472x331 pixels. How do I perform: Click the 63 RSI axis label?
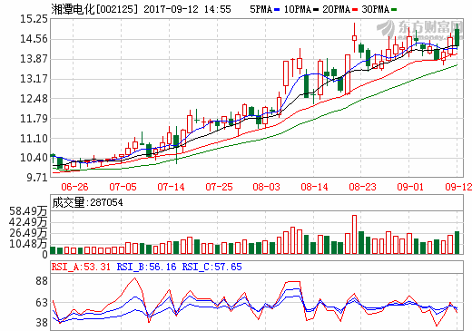tap(42, 303)
